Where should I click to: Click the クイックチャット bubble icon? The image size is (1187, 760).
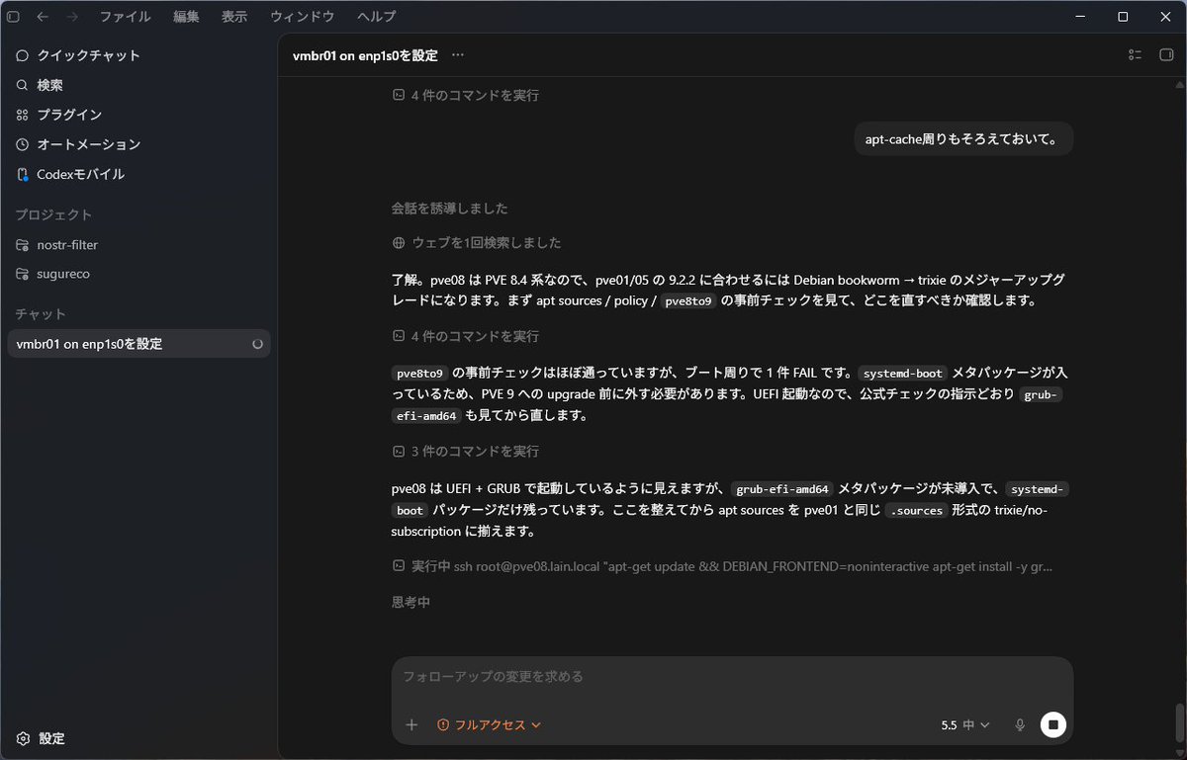click(x=23, y=55)
